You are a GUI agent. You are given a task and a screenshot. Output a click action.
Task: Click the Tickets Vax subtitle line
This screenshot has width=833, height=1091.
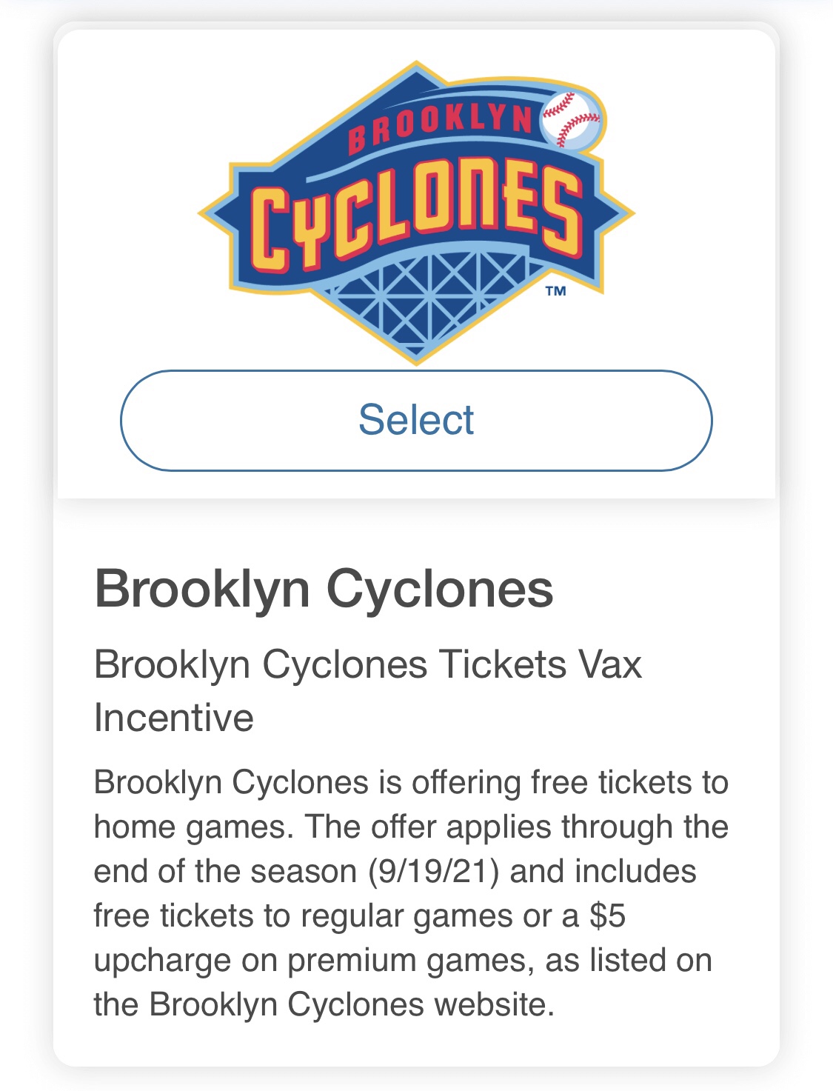click(x=367, y=664)
